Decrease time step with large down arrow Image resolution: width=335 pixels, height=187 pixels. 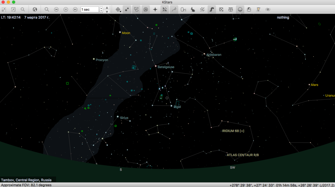pyautogui.click(x=106, y=11)
